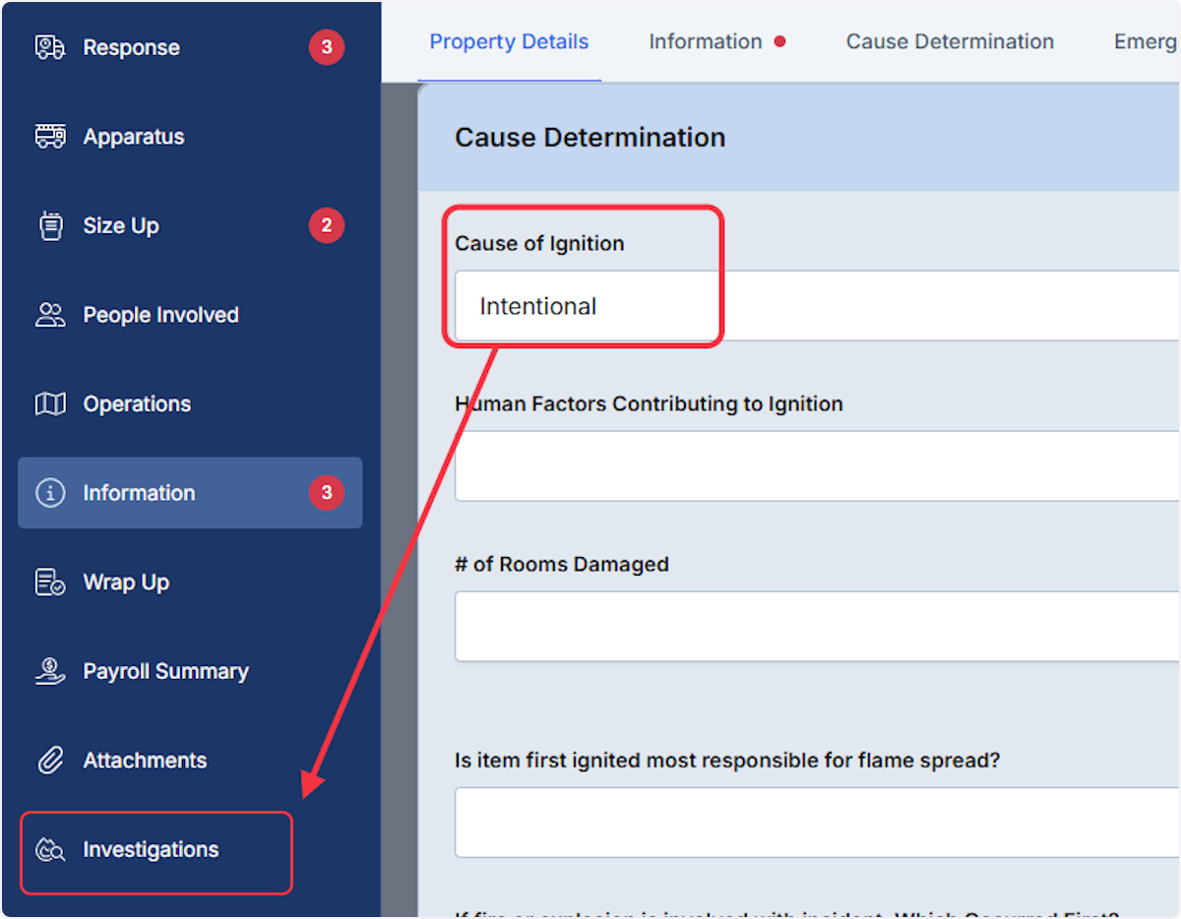Click the Response badge showing 3

tap(327, 47)
